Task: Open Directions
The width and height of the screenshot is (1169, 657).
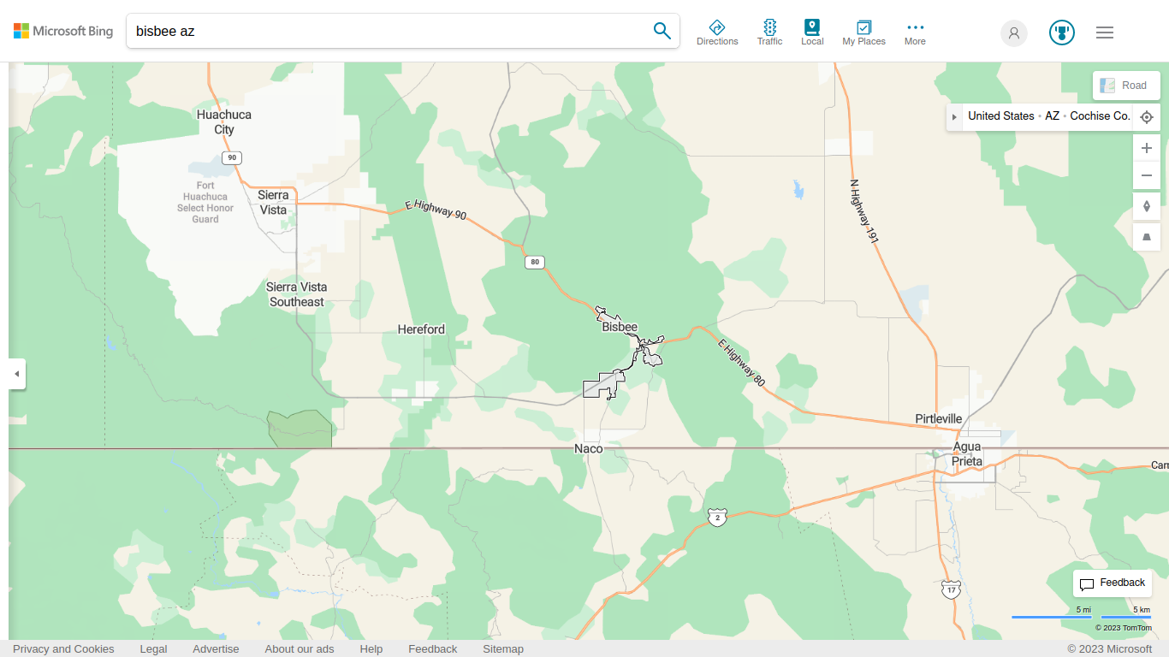Action: (x=717, y=33)
